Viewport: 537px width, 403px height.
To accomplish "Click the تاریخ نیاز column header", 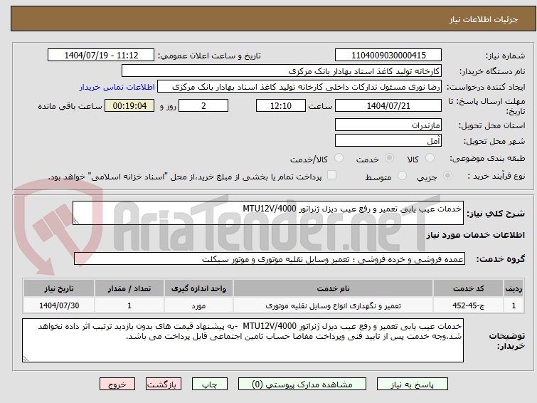I will coord(59,288).
